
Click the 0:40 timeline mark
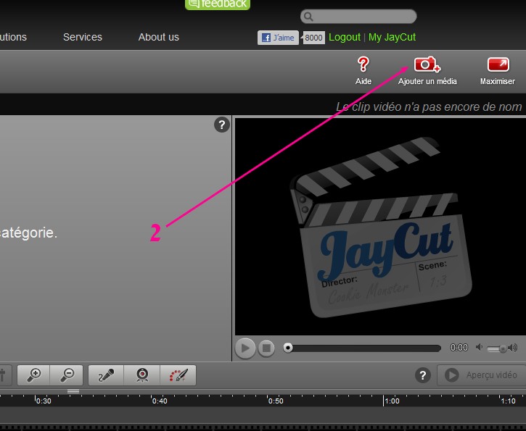click(160, 401)
